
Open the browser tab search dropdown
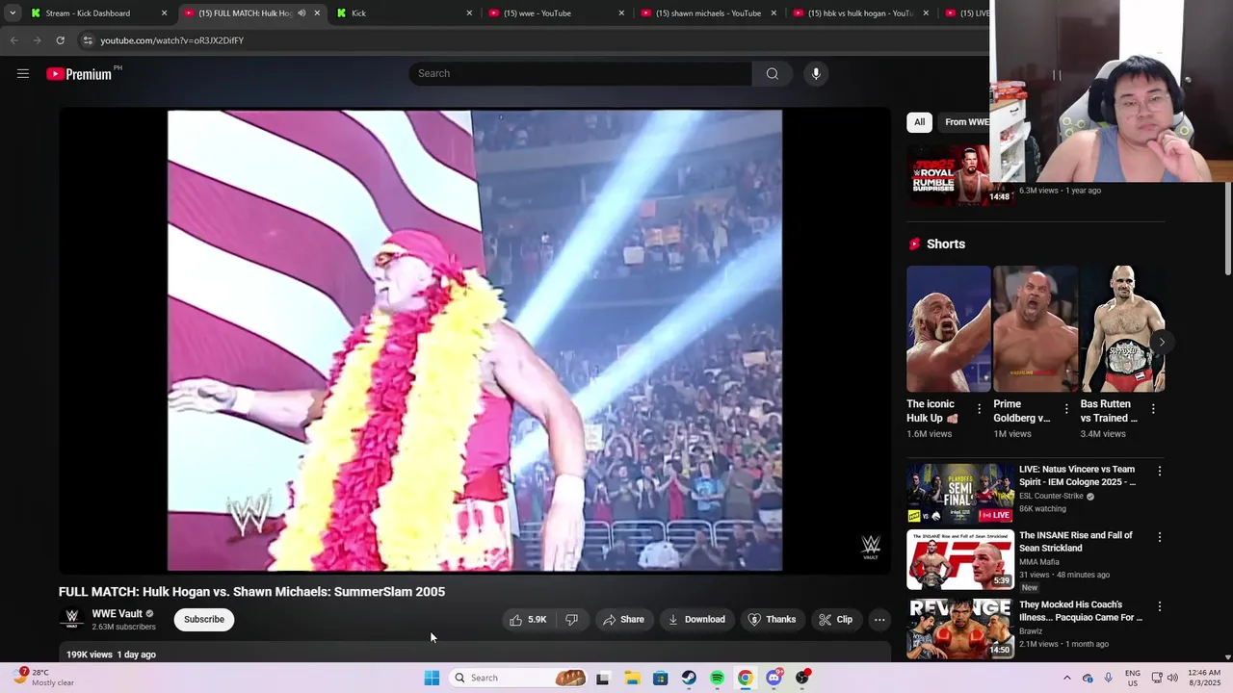[13, 13]
